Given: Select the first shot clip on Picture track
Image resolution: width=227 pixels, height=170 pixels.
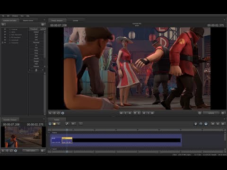Looking at the screenshot, I should 56,140.
